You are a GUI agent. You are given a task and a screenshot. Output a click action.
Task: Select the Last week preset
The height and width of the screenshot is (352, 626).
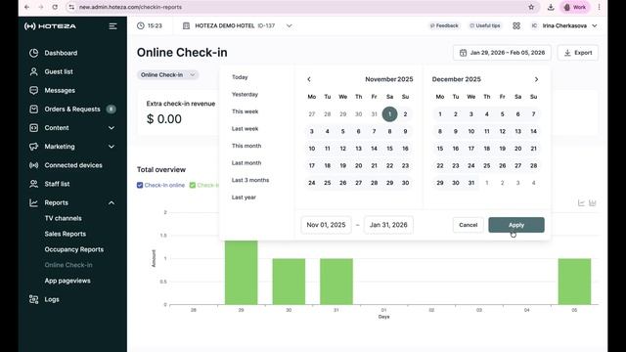coord(245,128)
